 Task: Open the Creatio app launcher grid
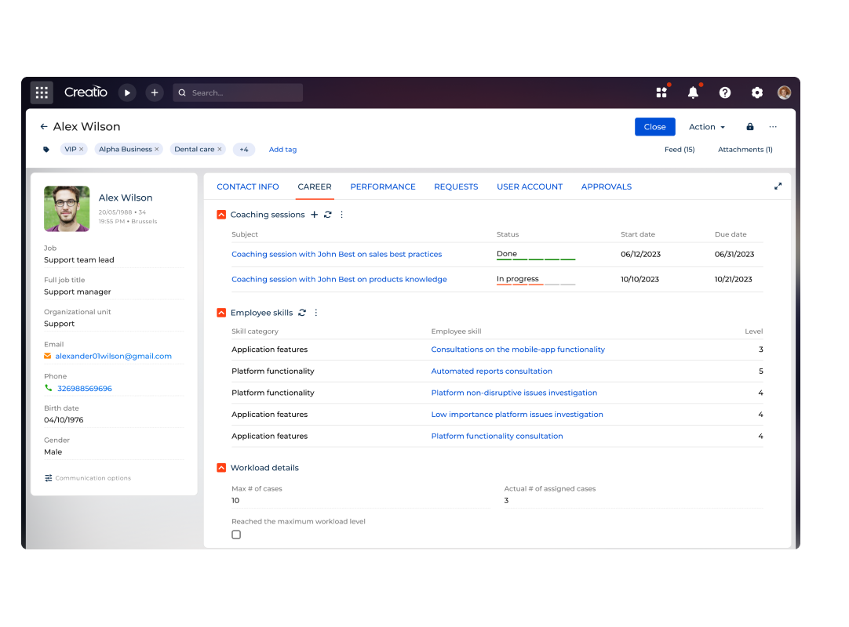(x=41, y=92)
